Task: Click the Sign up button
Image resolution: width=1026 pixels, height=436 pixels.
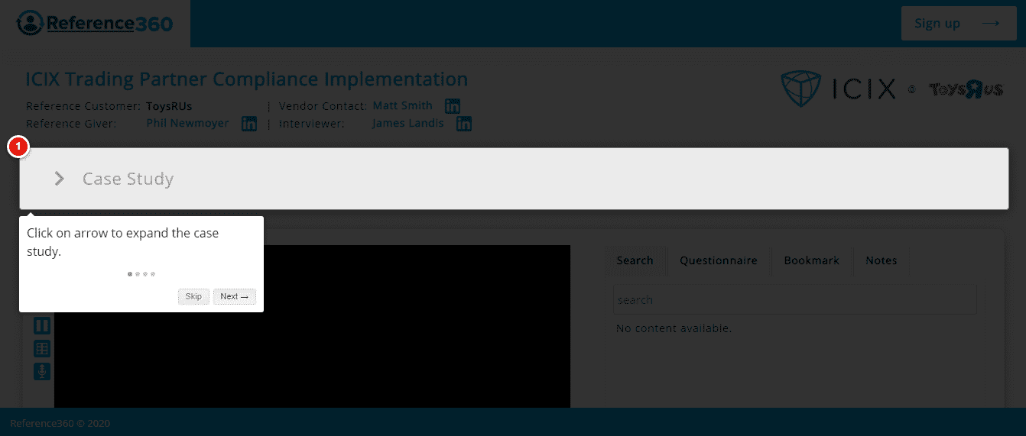Action: [959, 23]
